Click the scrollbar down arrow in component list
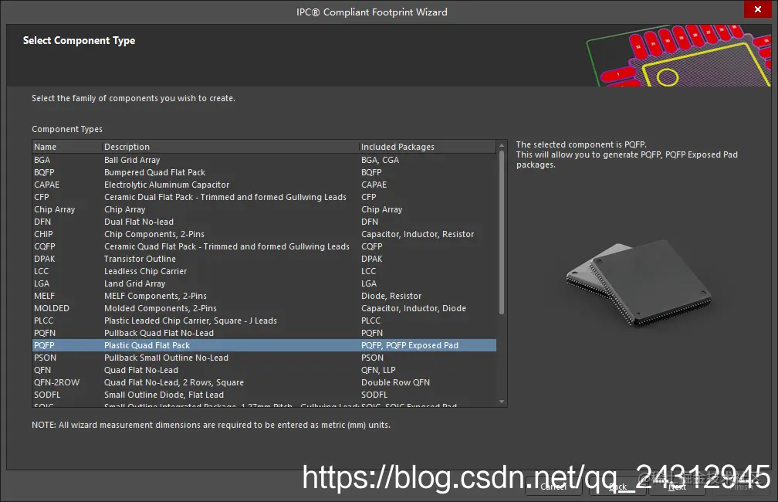The width and height of the screenshot is (778, 502). tap(502, 402)
